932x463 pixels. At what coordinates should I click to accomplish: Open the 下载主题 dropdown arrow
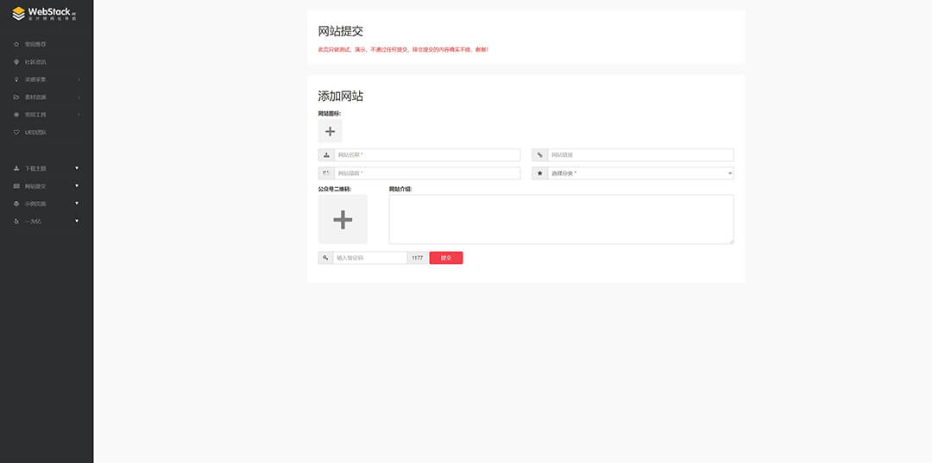pos(77,168)
